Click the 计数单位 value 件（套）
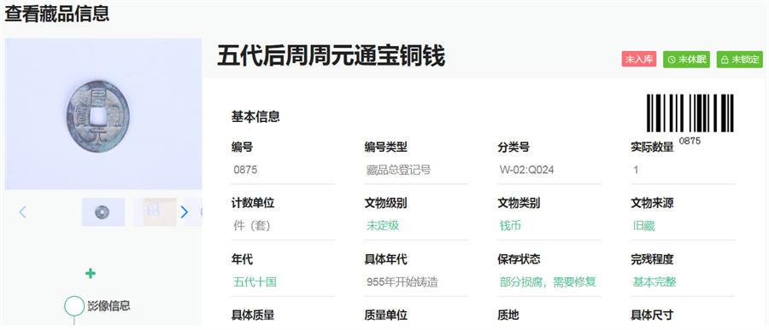 [251, 226]
